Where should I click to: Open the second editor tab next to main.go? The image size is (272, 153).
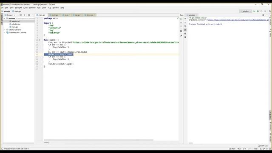point(54,15)
